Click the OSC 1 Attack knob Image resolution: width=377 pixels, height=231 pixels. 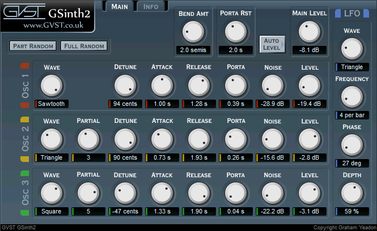point(162,85)
